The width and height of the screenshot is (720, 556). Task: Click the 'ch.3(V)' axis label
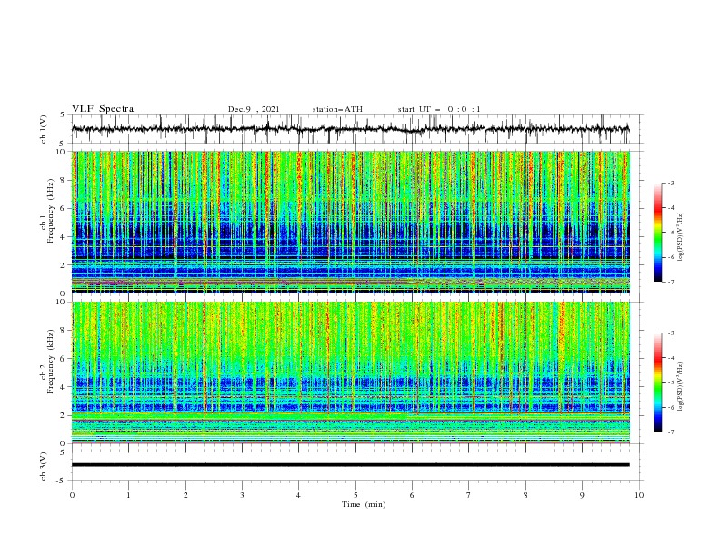(x=44, y=466)
